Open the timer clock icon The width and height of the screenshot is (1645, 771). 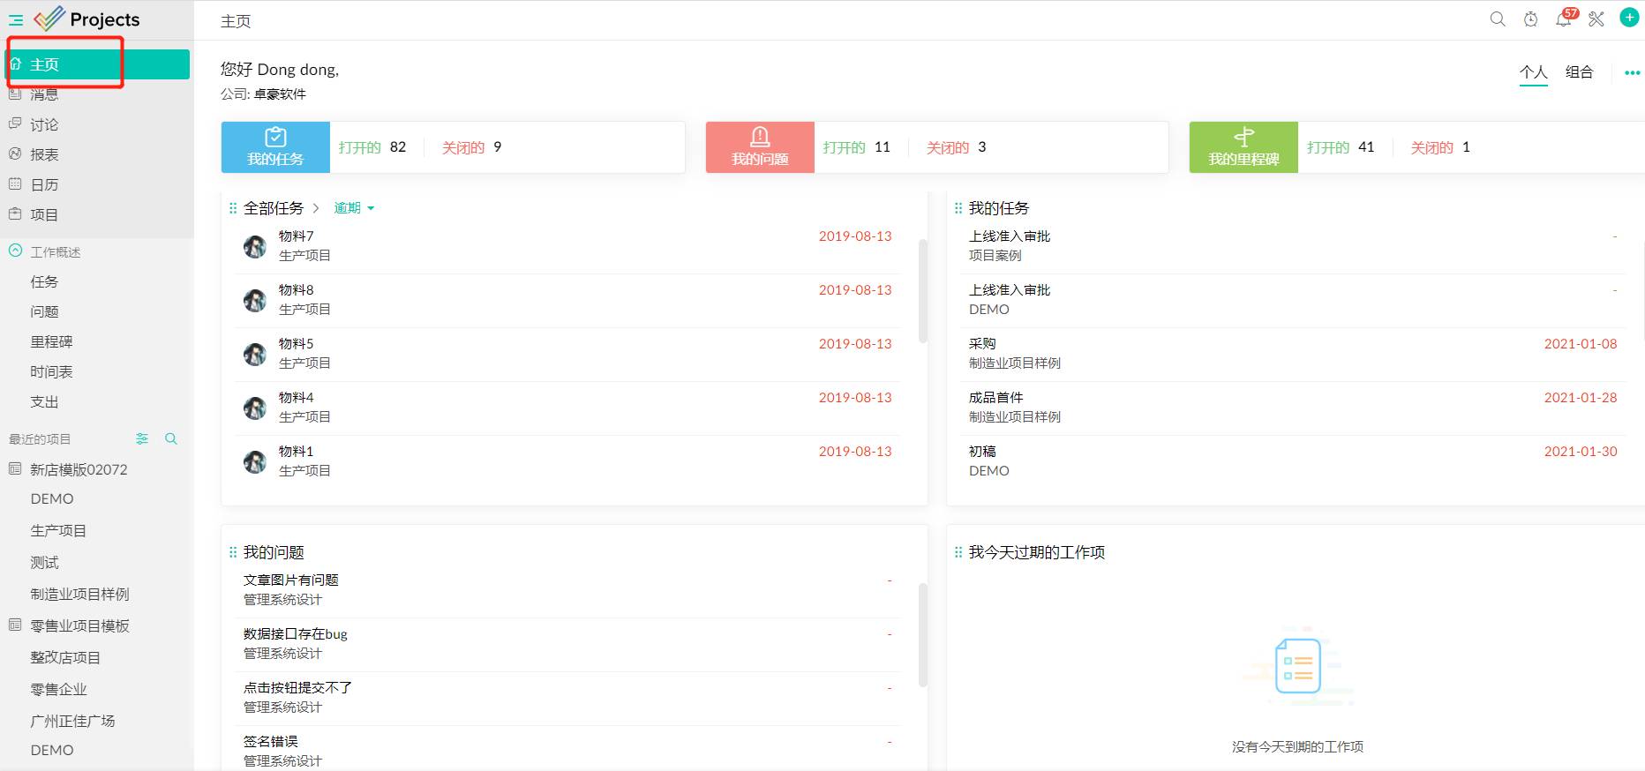click(x=1530, y=19)
